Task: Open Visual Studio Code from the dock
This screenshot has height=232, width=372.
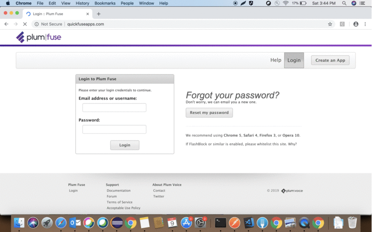Action: coord(248,222)
